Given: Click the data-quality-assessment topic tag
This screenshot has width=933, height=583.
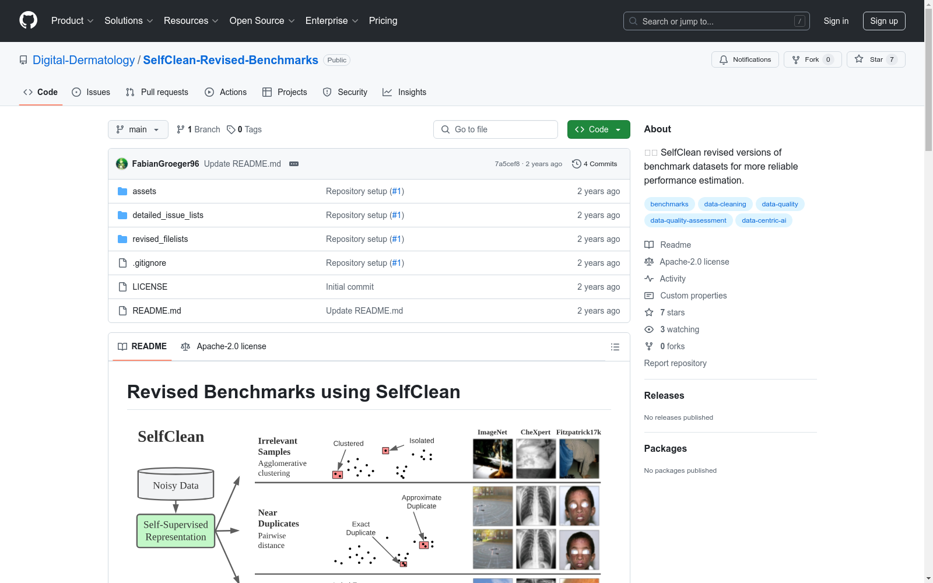Looking at the screenshot, I should pos(688,220).
